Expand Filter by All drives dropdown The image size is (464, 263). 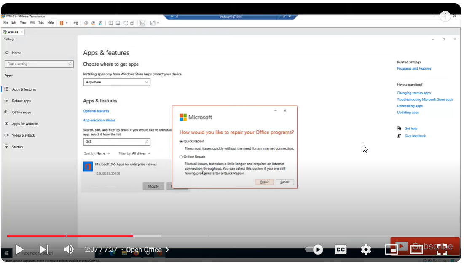coord(134,153)
